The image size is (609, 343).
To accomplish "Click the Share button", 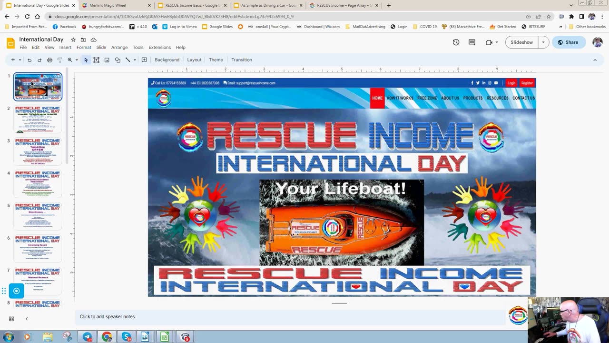I will click(569, 42).
